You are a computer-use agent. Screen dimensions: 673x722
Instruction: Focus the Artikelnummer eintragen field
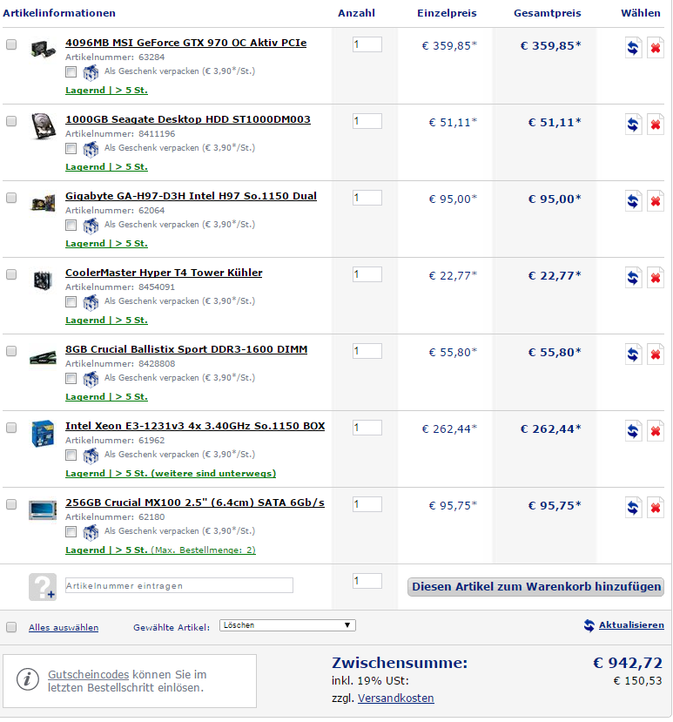[179, 585]
